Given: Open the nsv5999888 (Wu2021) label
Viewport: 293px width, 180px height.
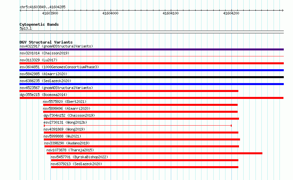Looking at the screenshot, I should coord(62,136).
